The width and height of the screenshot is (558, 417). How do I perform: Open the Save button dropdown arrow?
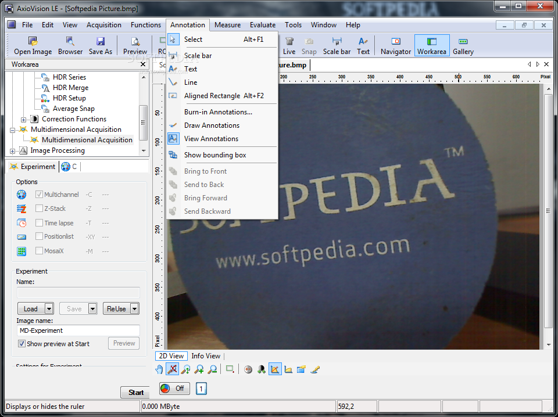(x=92, y=308)
